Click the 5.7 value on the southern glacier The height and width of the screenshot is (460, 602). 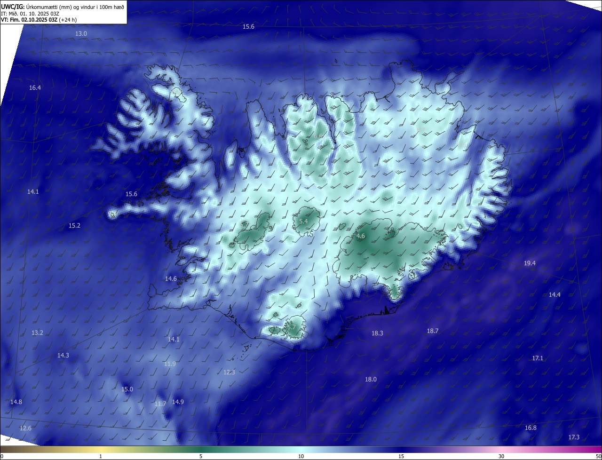pyautogui.click(x=292, y=327)
